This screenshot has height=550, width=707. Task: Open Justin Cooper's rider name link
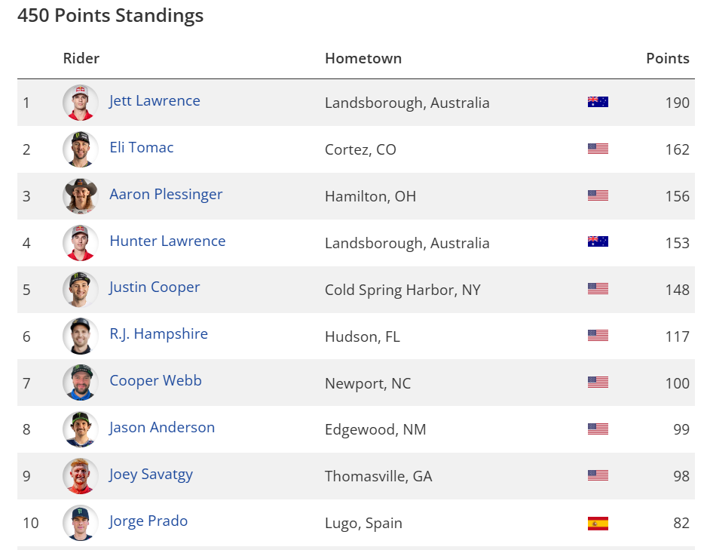click(x=155, y=287)
